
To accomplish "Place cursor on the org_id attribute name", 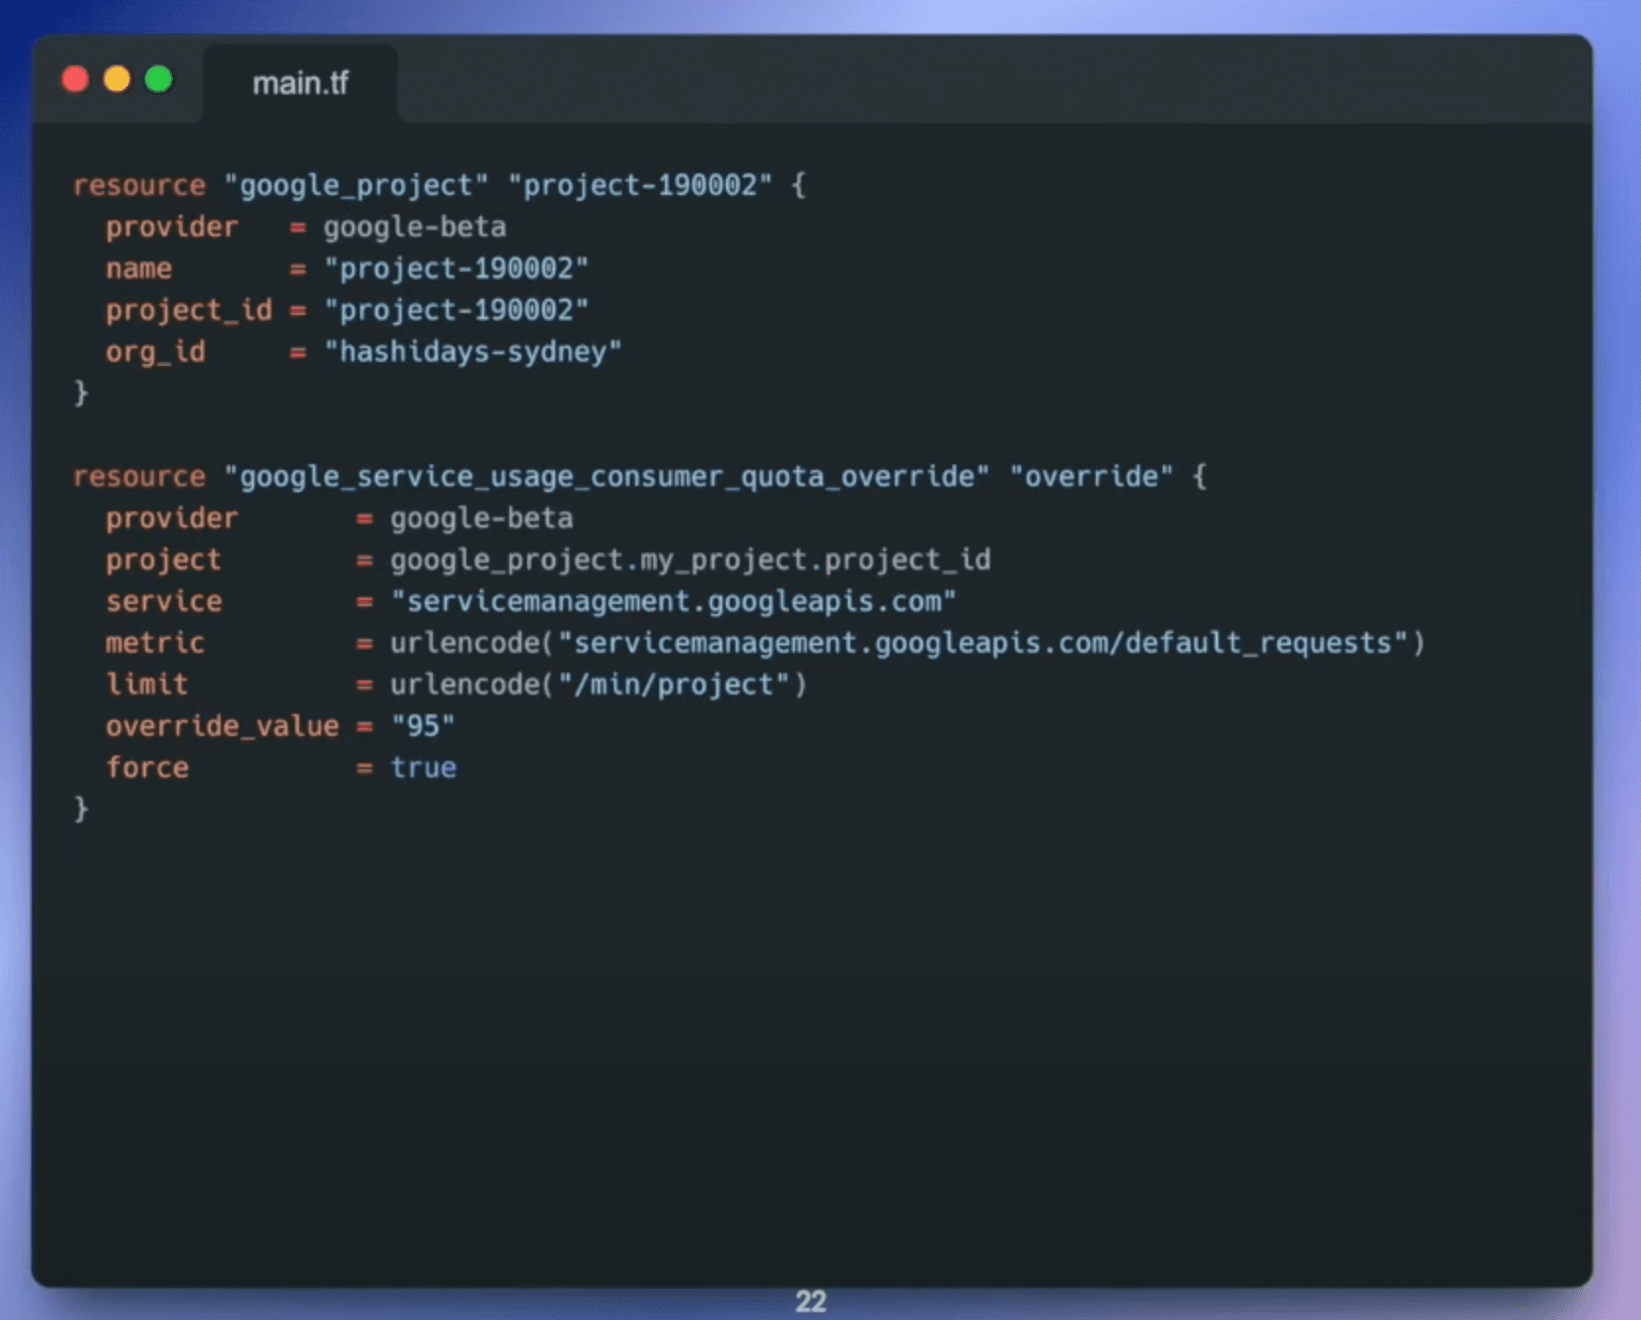I will tap(155, 351).
